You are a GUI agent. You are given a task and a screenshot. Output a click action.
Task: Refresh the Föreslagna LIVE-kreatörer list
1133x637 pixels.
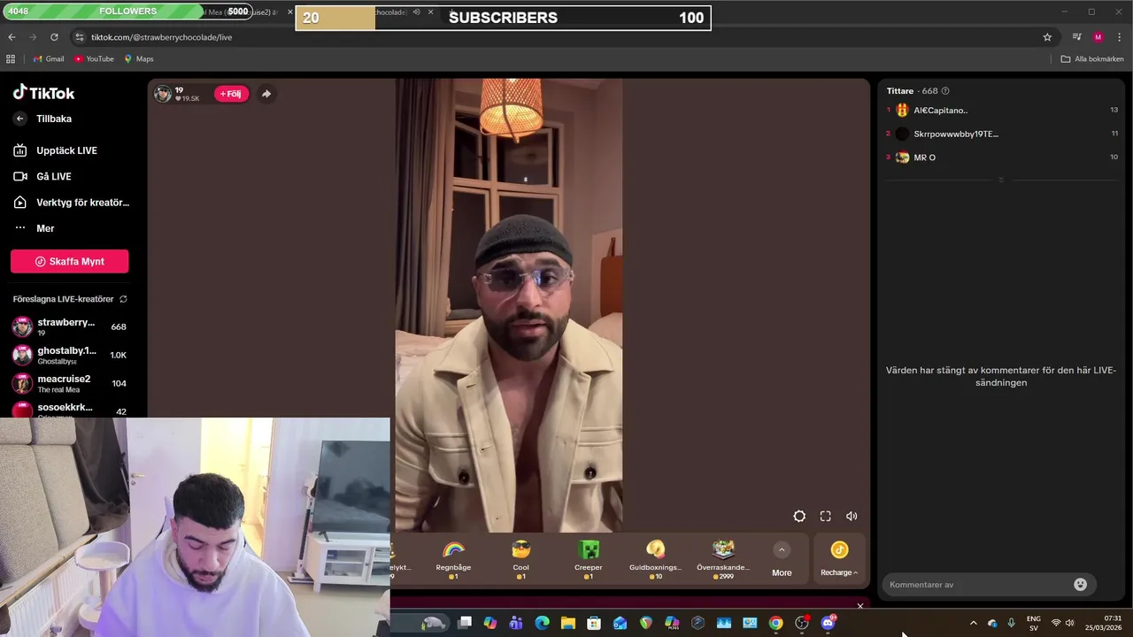tap(123, 299)
